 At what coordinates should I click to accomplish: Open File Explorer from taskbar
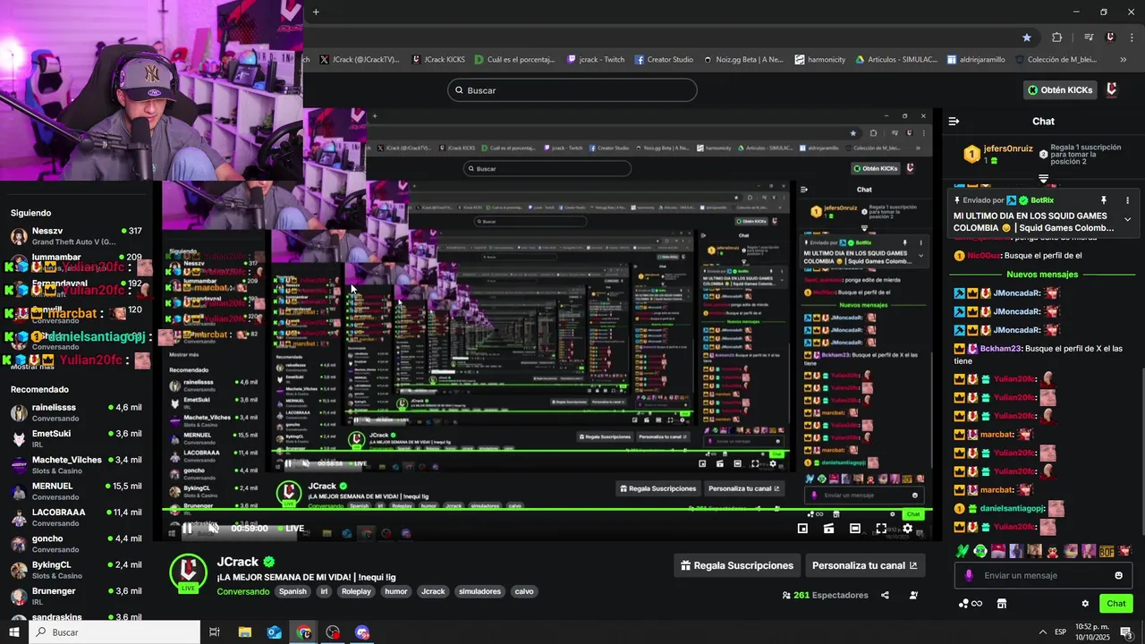coord(244,632)
